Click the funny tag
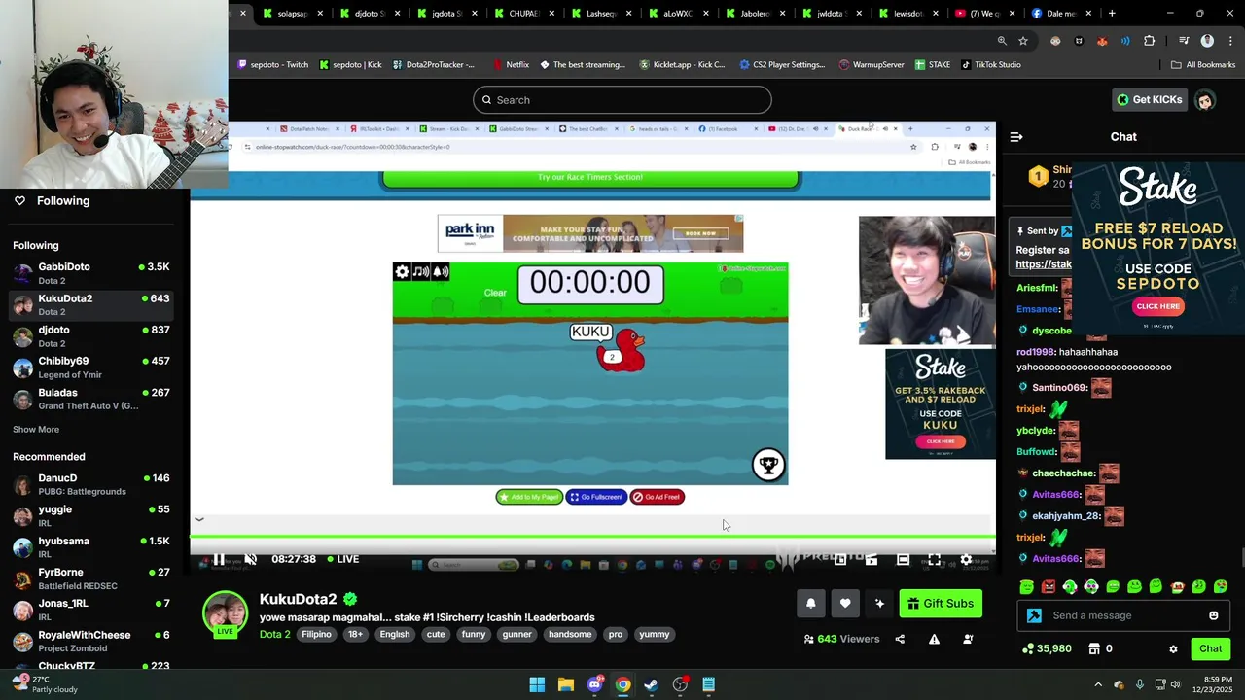Screen dimensions: 1245x700 pyautogui.click(x=474, y=634)
